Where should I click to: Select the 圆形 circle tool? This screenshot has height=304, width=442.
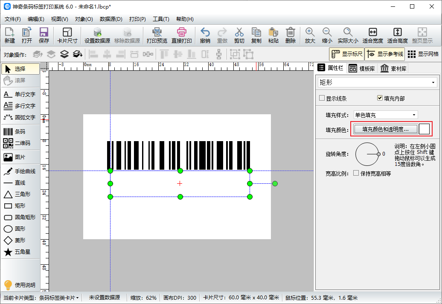click(20, 229)
